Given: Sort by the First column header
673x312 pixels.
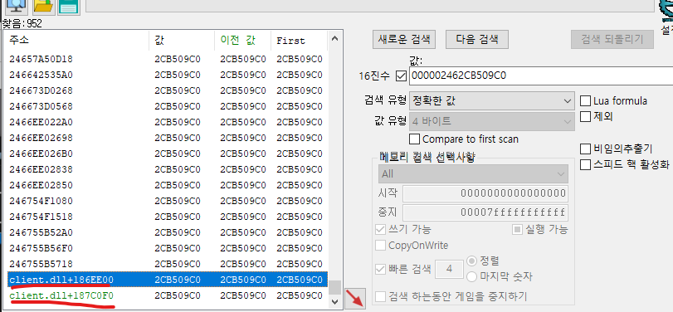Looking at the screenshot, I should (x=300, y=41).
